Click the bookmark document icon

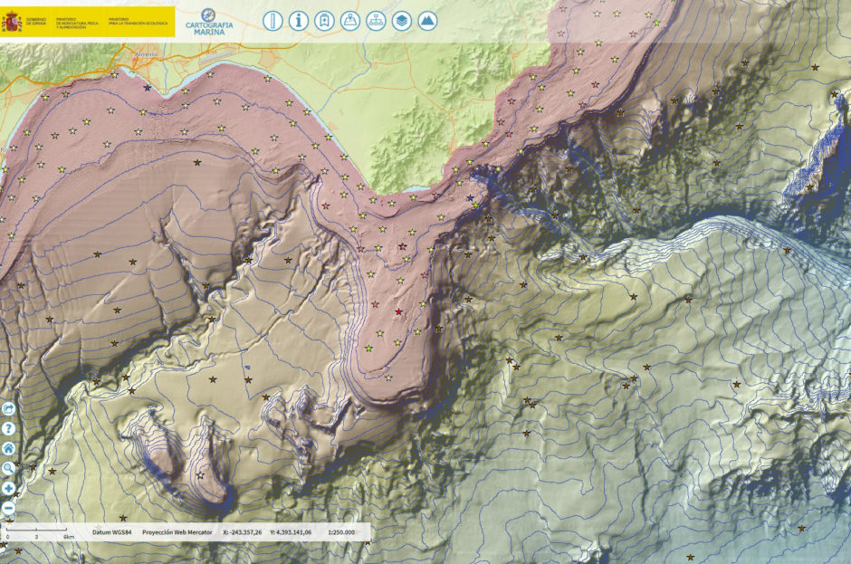324,21
